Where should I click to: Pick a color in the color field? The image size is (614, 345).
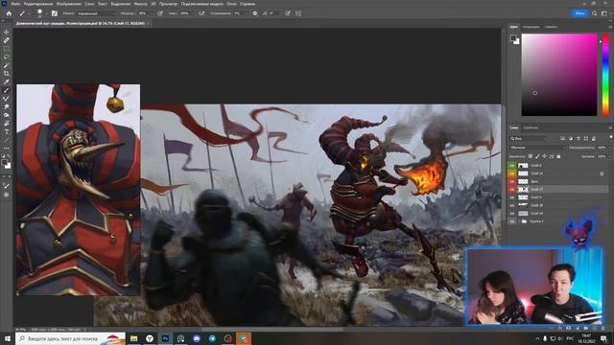click(559, 75)
